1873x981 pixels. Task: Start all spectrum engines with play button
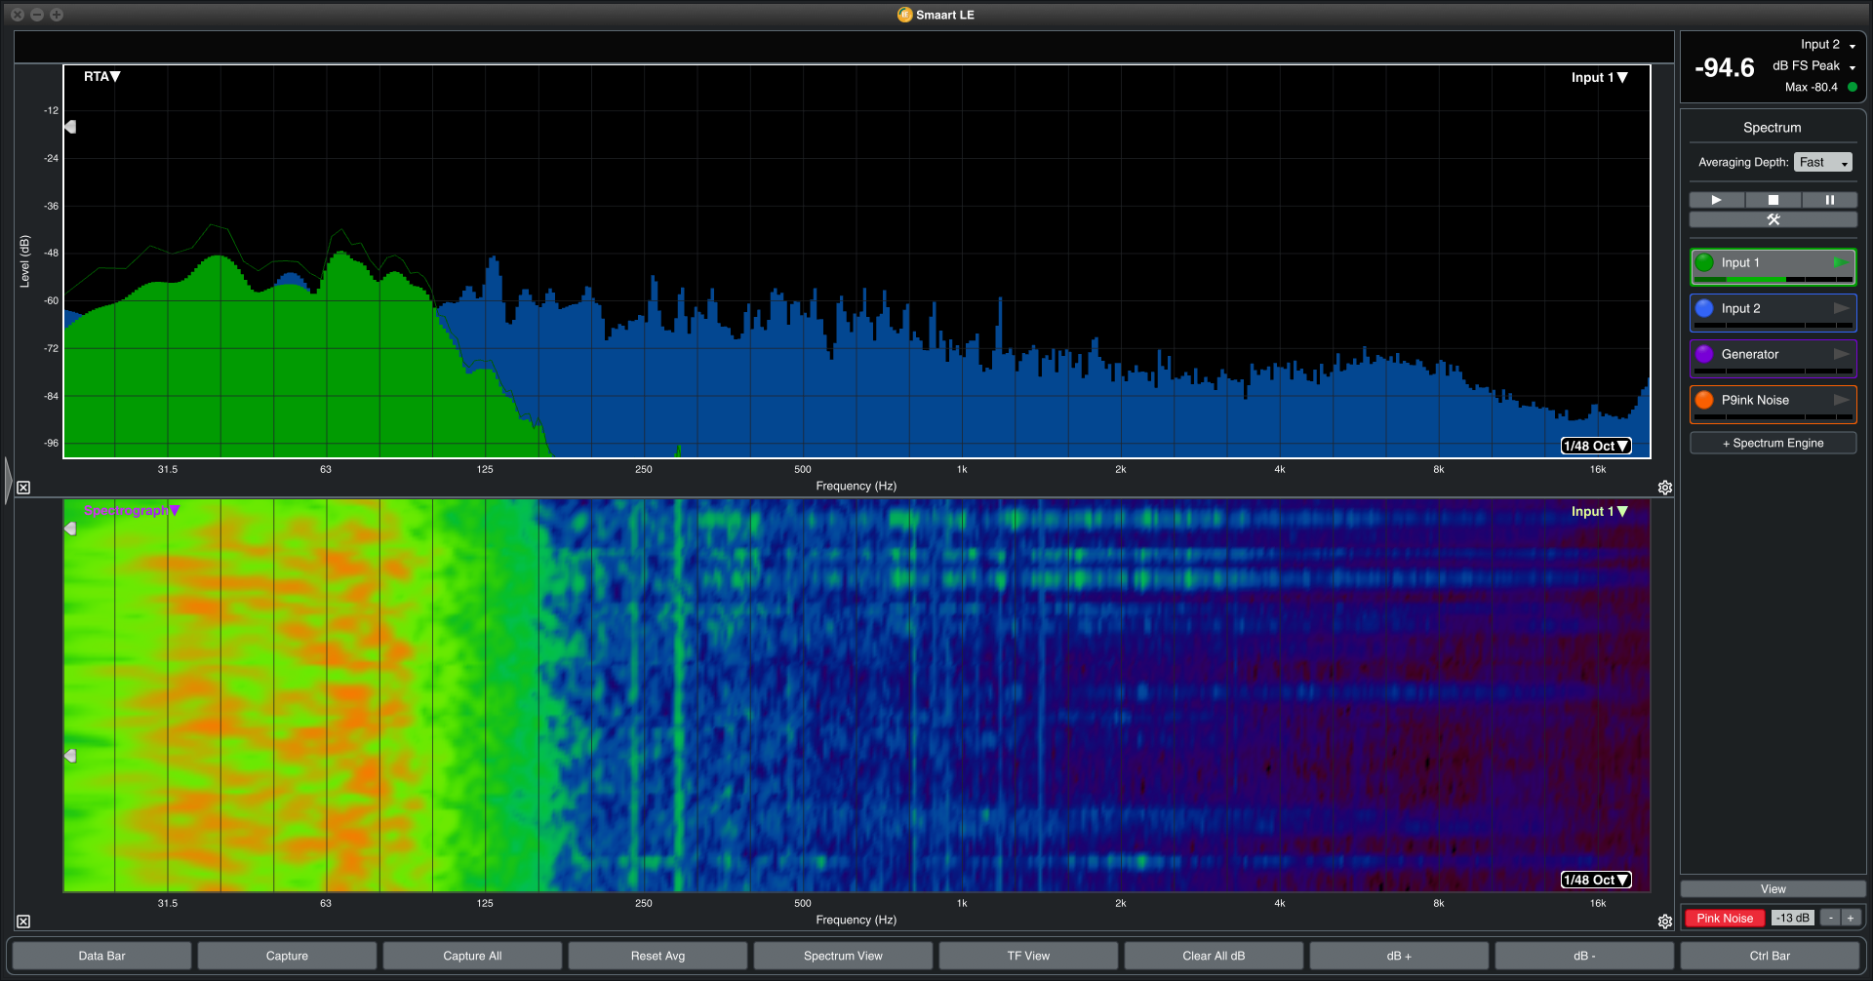click(x=1717, y=200)
